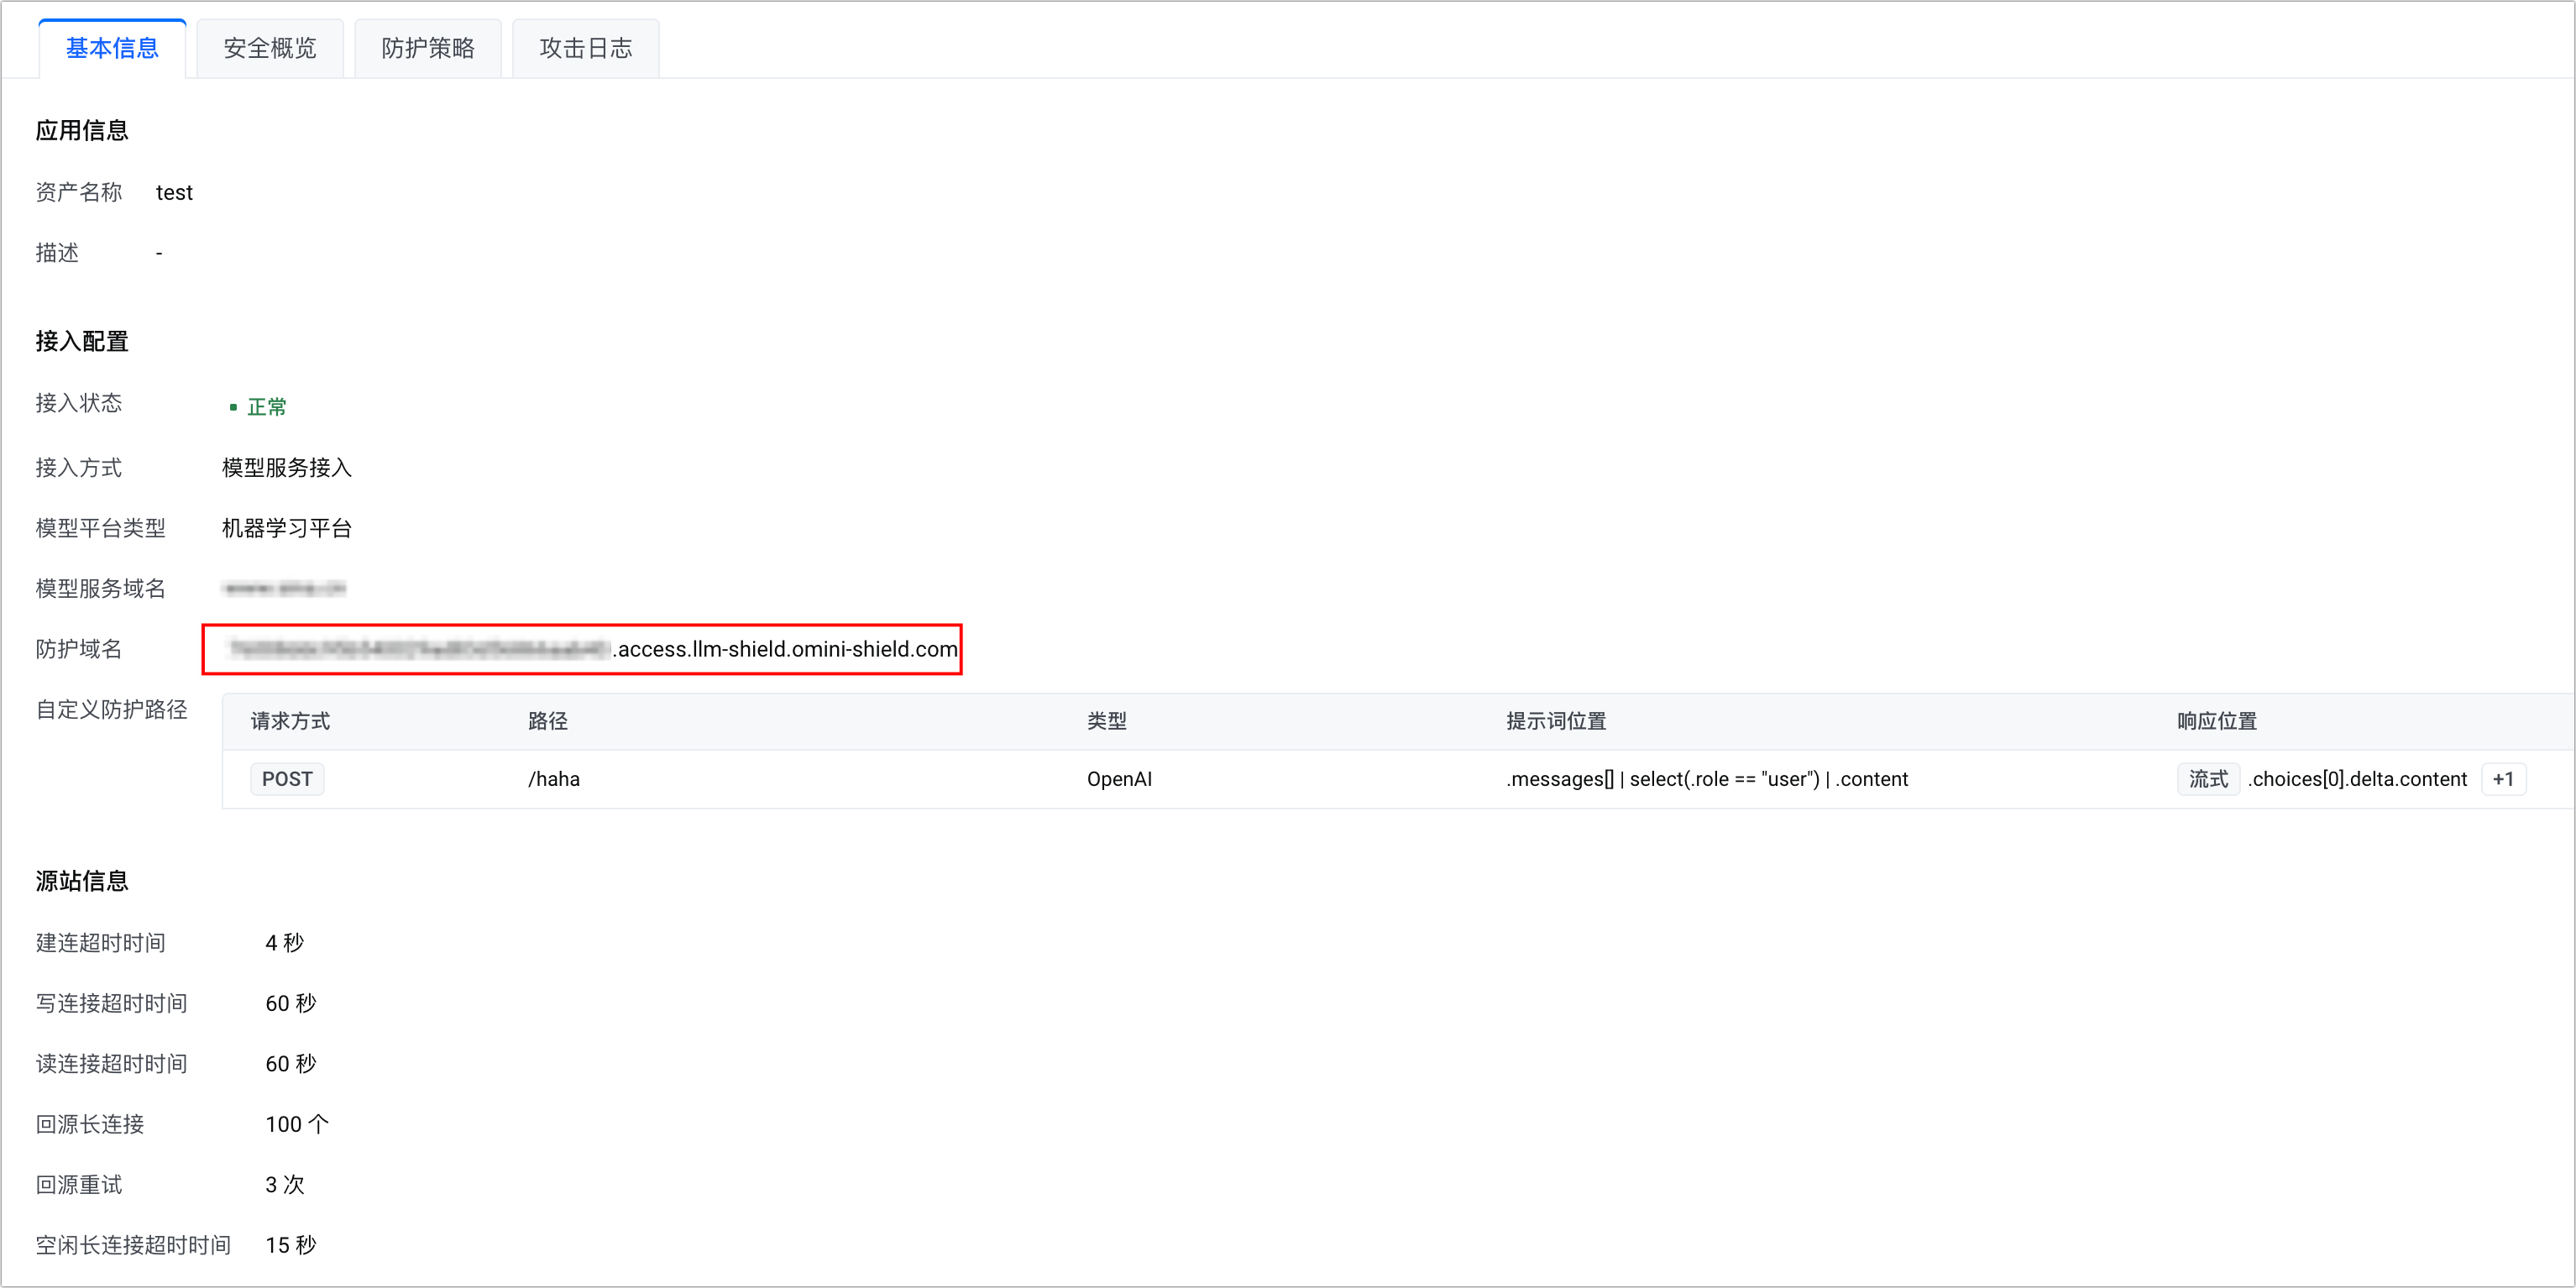Screen dimensions: 2576x1288
Task: Switch to the 基本信息 tab
Action: 112,48
